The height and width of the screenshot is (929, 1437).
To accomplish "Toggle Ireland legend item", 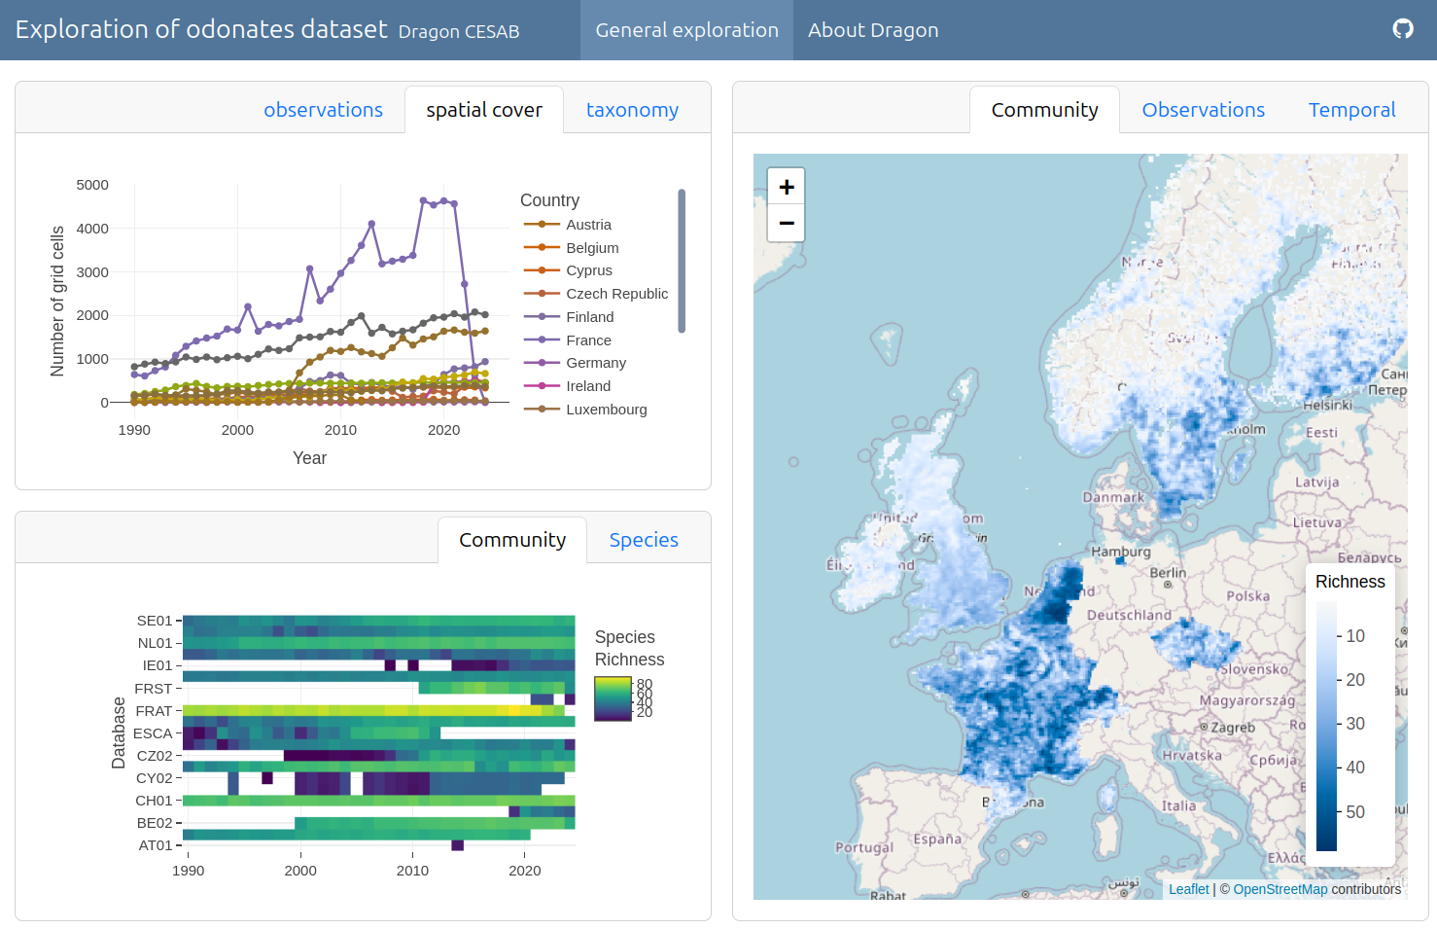I will [587, 386].
